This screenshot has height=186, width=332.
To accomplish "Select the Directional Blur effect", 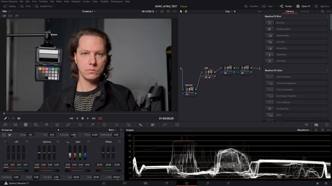I will point(296,29).
